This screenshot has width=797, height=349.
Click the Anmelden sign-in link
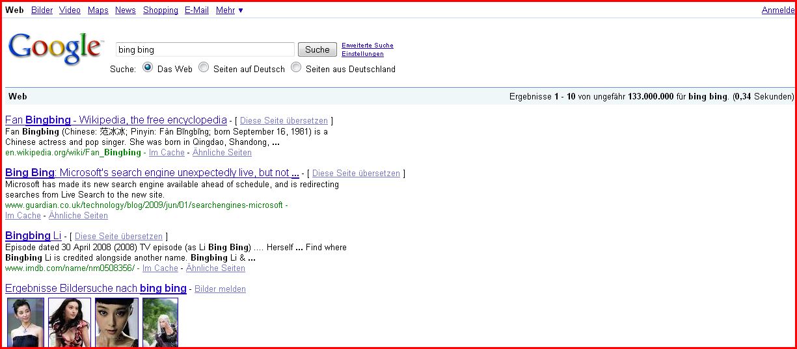coord(778,10)
